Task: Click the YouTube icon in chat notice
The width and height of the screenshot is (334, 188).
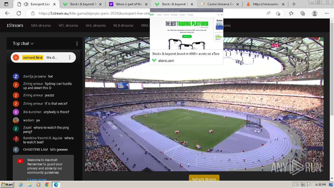Action: [x=20, y=161]
